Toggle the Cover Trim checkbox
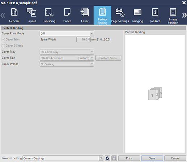 3,39
